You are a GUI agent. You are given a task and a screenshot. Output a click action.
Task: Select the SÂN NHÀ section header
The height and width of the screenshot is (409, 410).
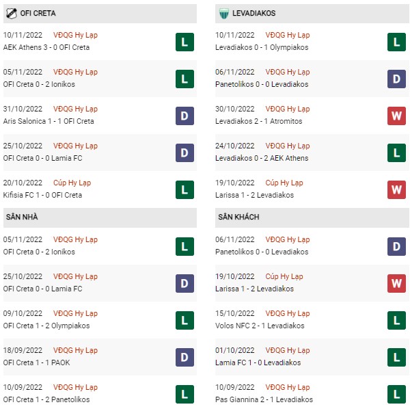(x=100, y=217)
